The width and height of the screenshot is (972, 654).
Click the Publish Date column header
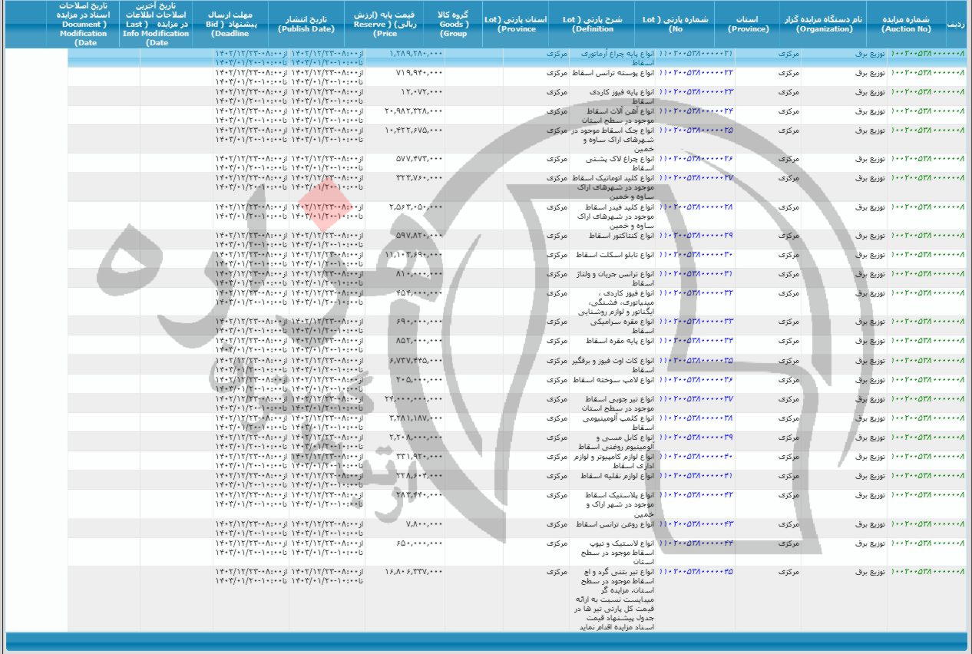tap(306, 23)
